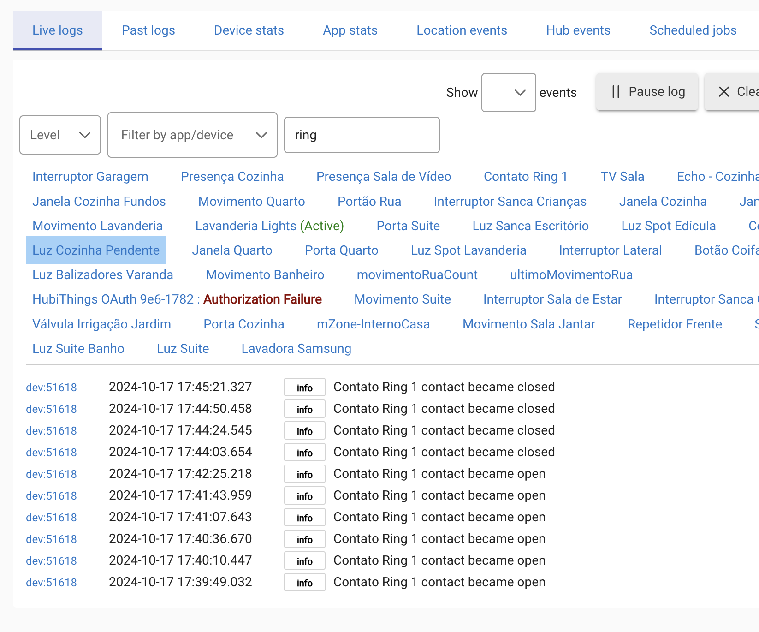Viewport: 759px width, 632px height.
Task: Filter logs by Movimento Sala Jantar
Action: click(529, 324)
